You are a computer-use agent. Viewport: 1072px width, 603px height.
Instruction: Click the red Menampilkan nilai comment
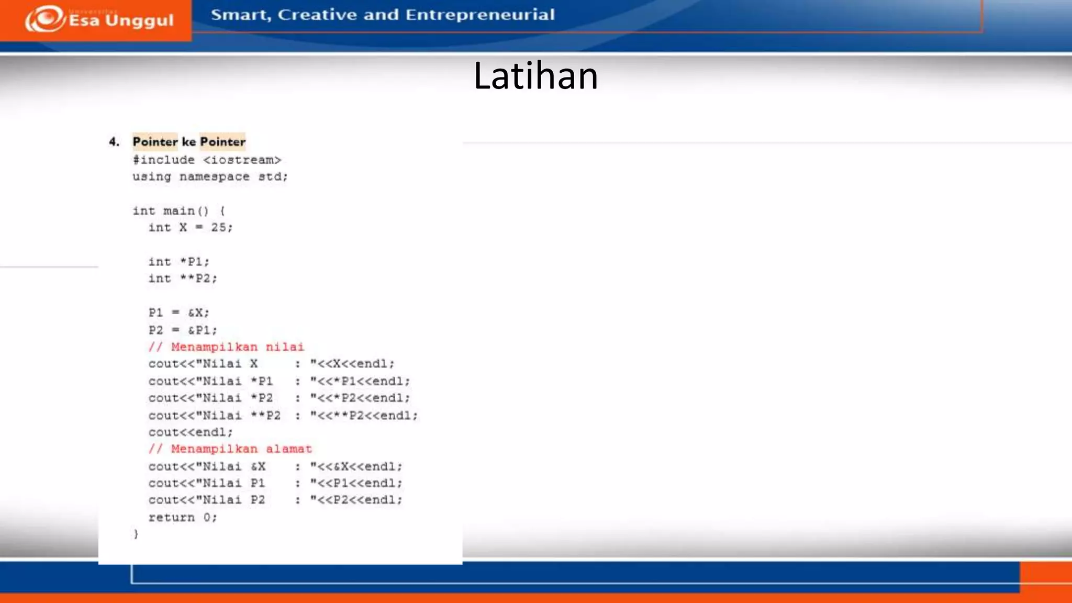(226, 347)
